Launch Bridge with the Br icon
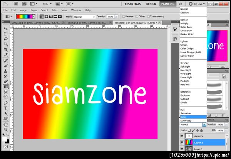Viewport: 231px width, 159px height. pyautogui.click(x=16, y=4)
